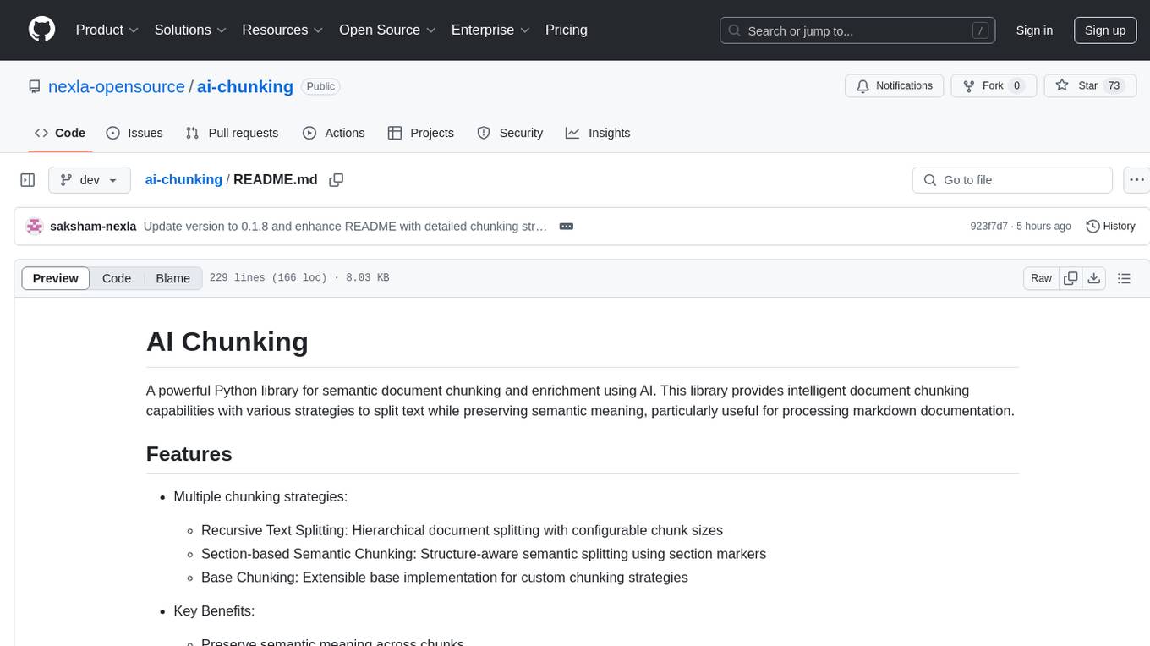Open the ai-chunking breadcrumb link

[183, 179]
